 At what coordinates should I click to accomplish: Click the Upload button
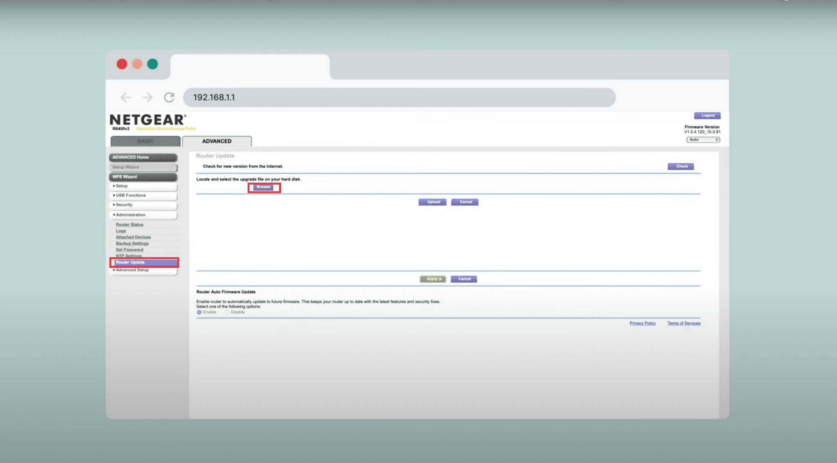432,202
